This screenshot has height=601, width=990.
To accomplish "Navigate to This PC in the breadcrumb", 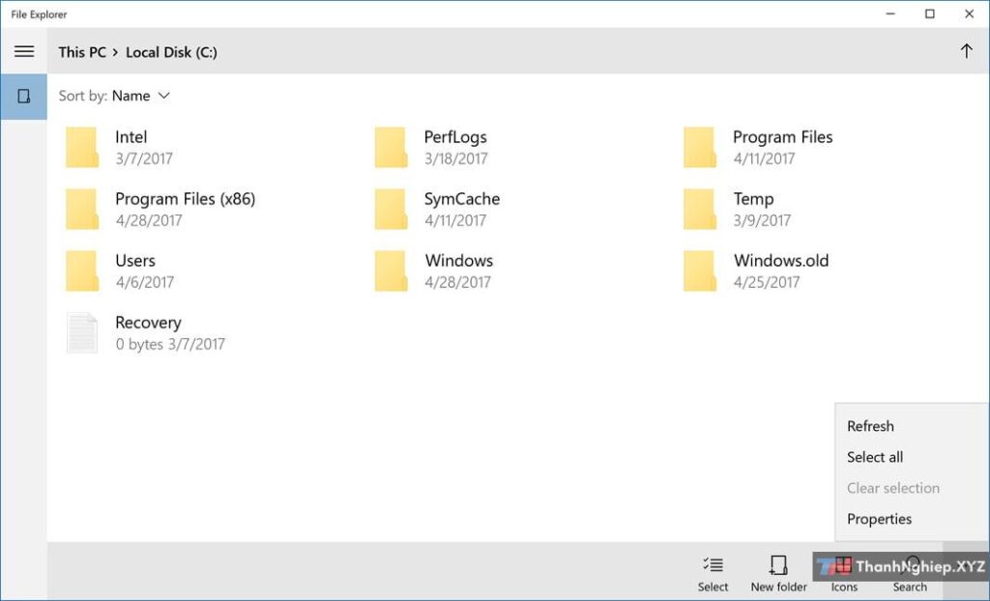I will pyautogui.click(x=82, y=52).
